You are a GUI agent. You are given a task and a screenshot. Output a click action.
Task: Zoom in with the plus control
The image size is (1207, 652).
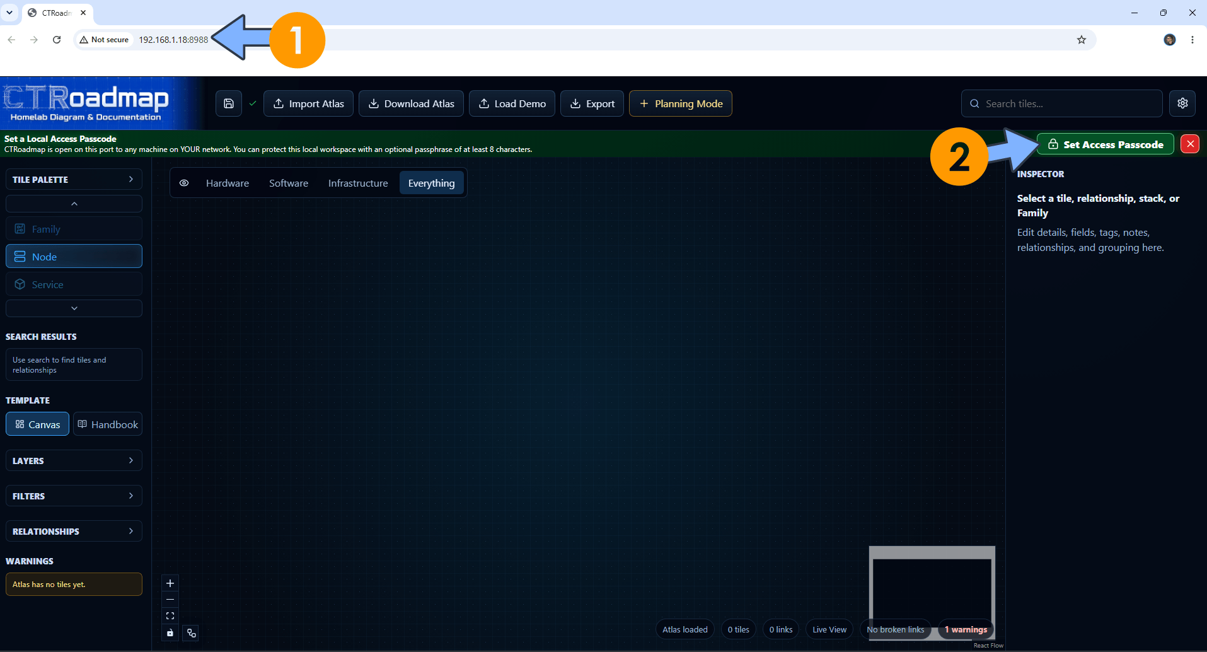(x=170, y=583)
